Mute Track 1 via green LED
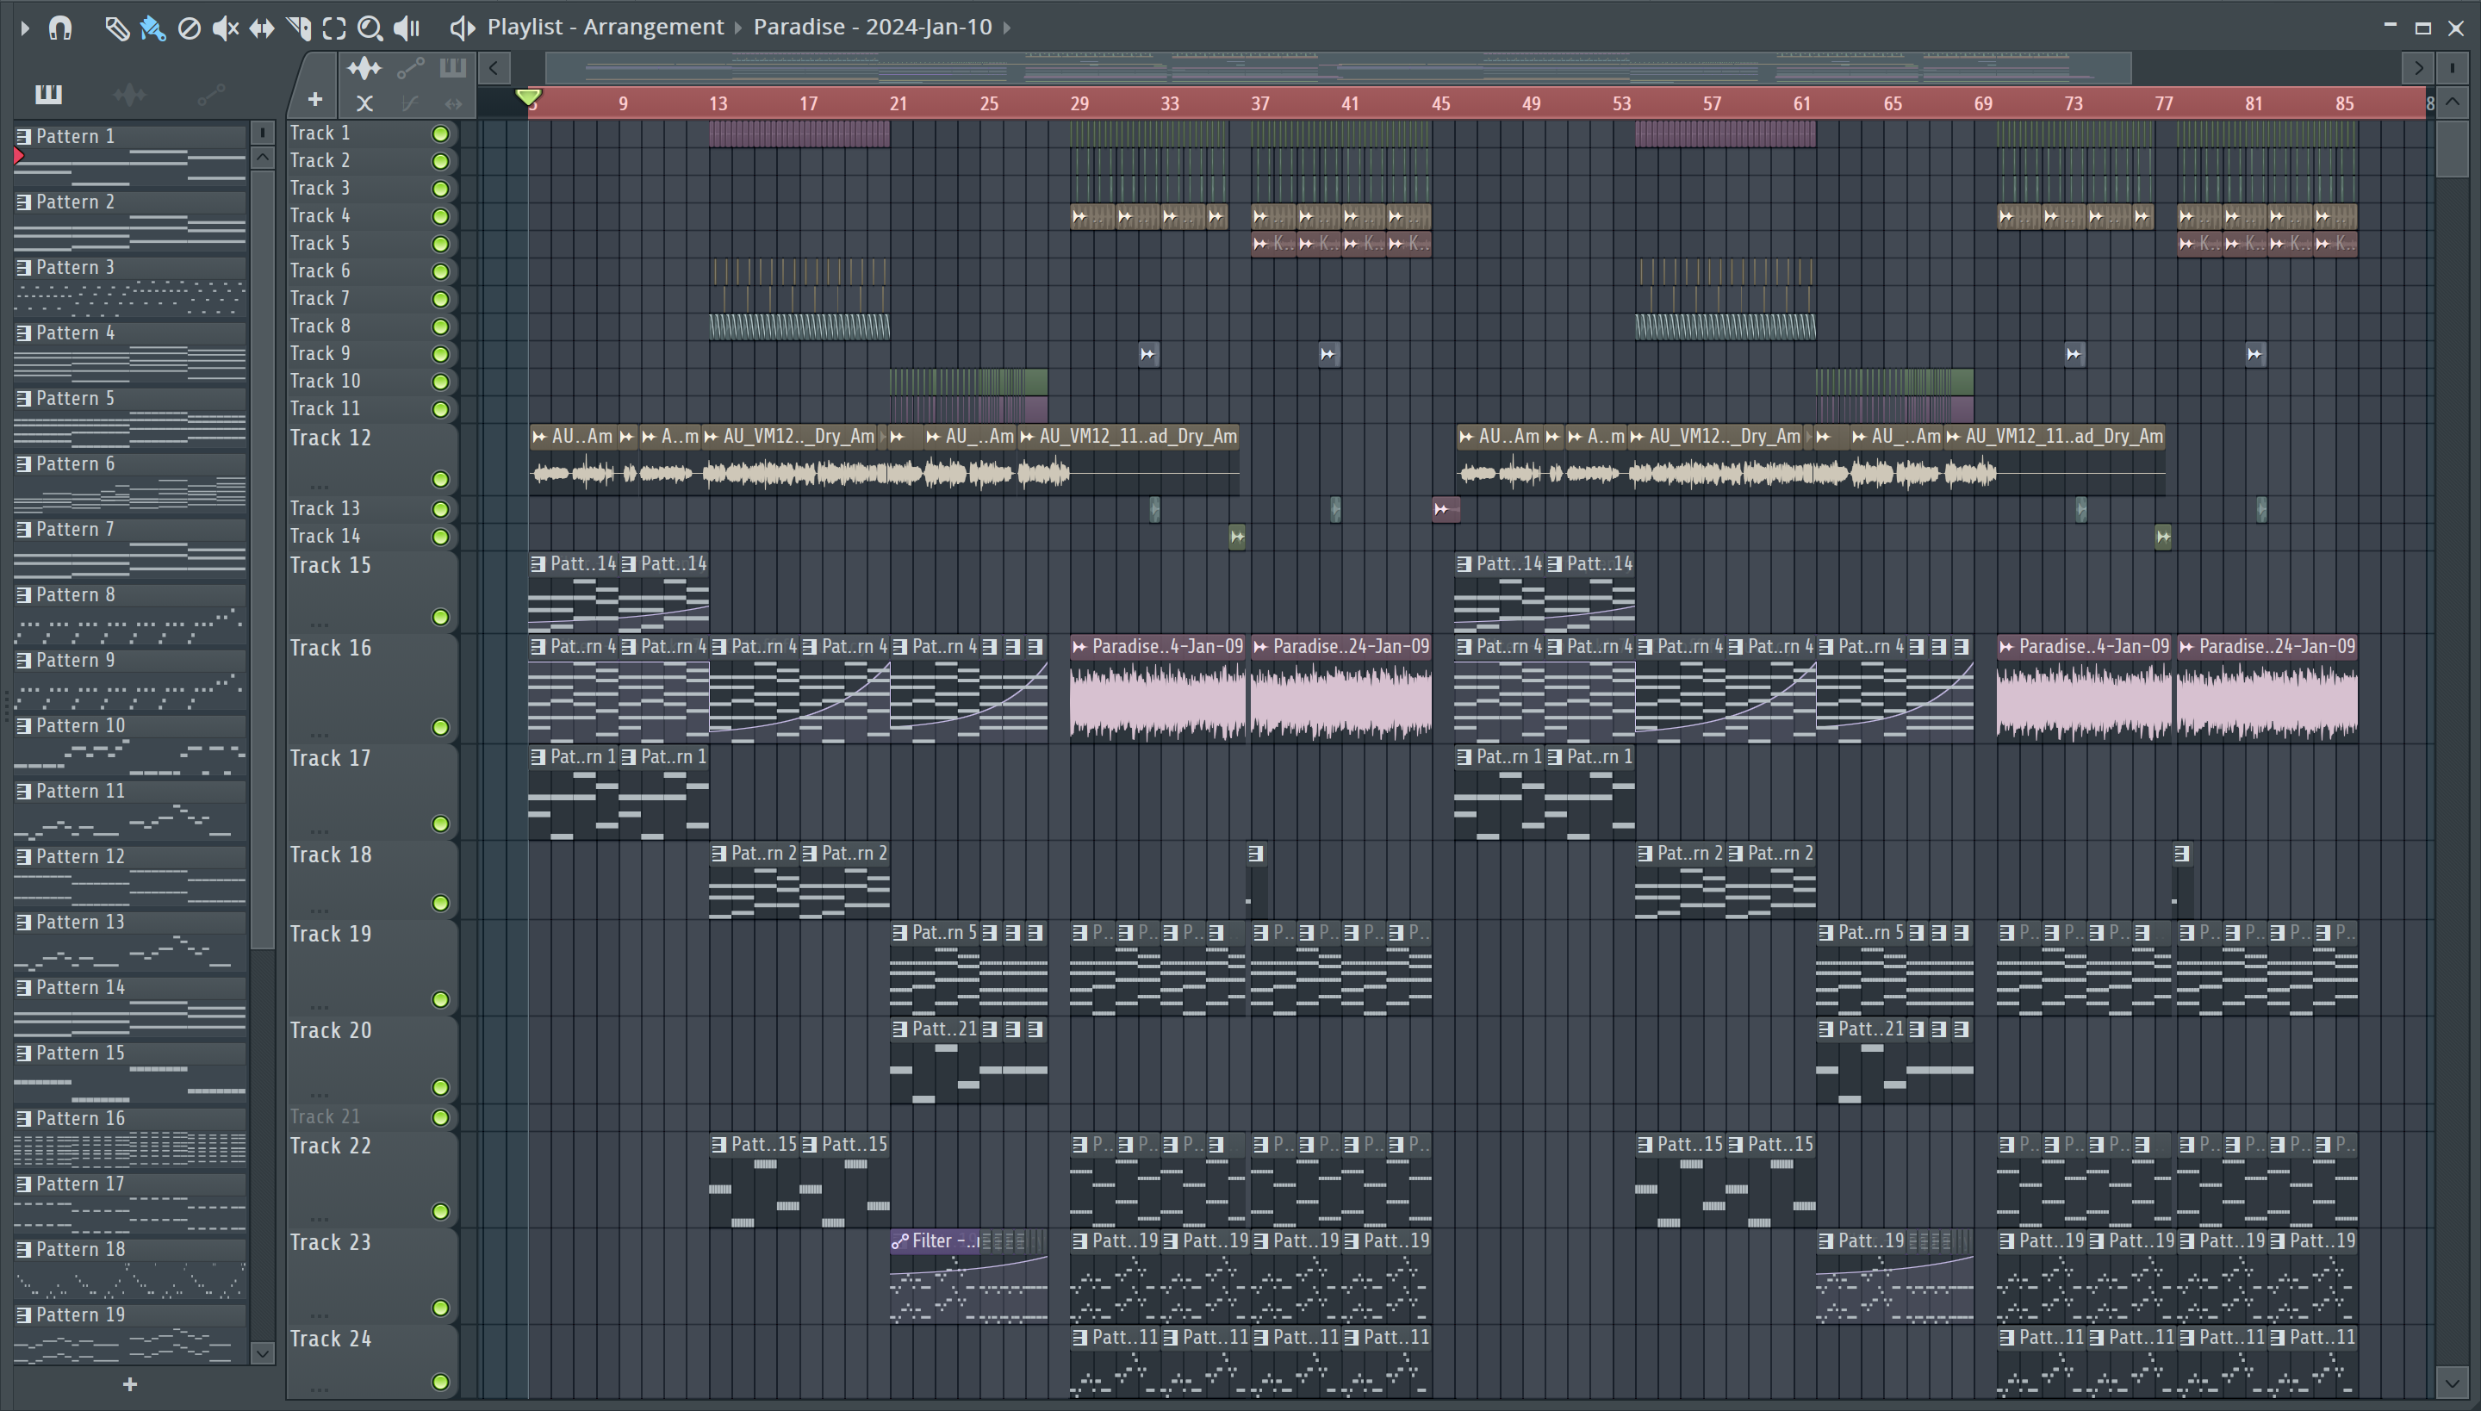The height and width of the screenshot is (1411, 2481). [x=440, y=134]
